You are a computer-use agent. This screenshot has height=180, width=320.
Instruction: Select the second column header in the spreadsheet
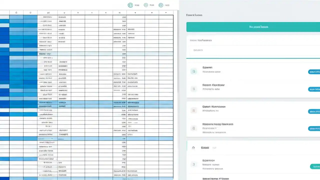tap(30, 12)
